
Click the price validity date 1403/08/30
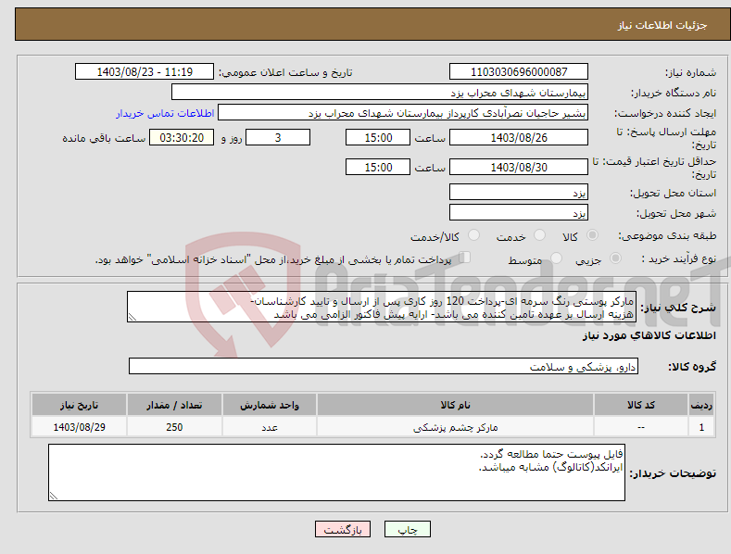click(519, 167)
